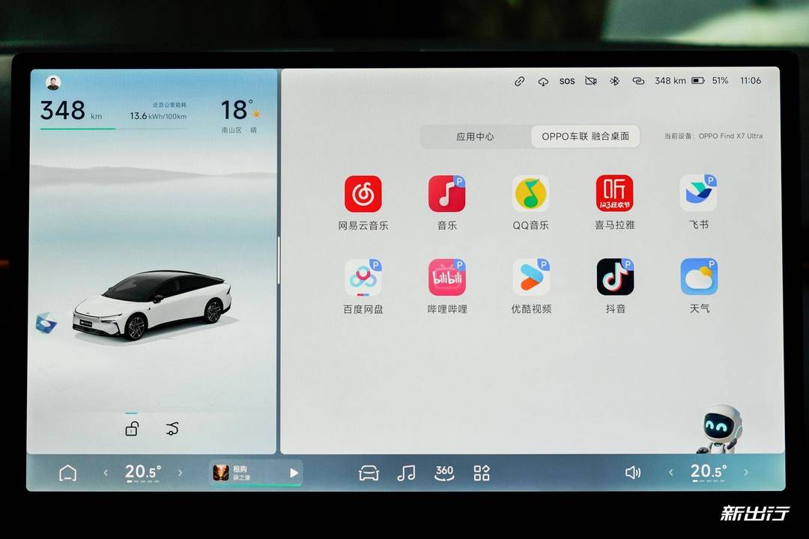Launch 哔哩哔哩
809x539 pixels.
[446, 278]
